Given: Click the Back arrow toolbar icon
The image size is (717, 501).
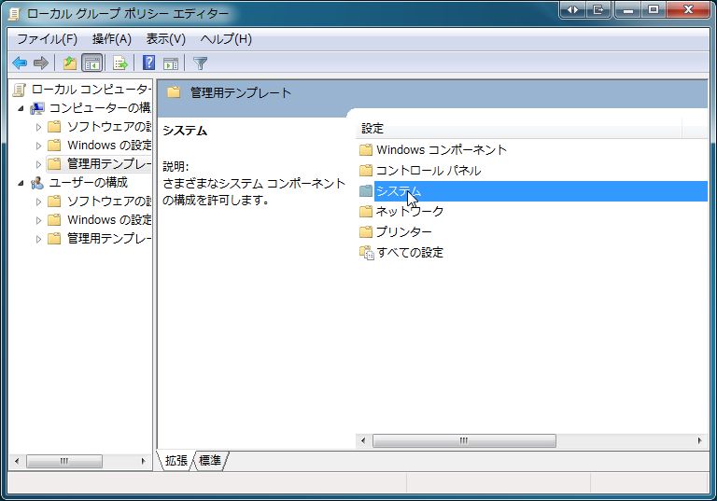Looking at the screenshot, I should point(19,63).
